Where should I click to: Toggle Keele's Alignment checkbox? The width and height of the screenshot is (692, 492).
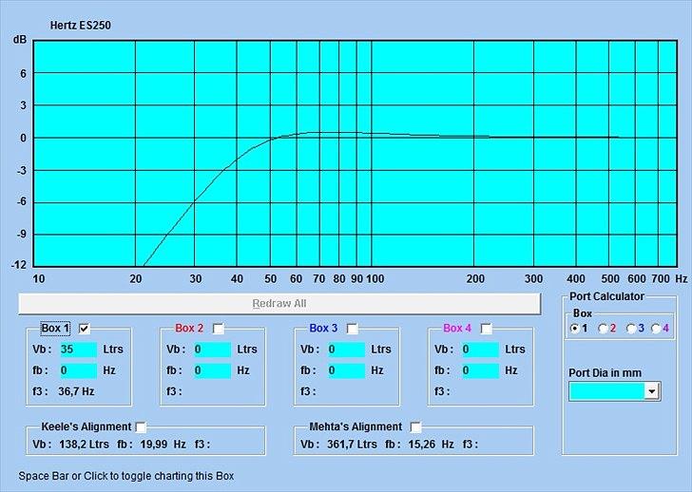tap(141, 427)
